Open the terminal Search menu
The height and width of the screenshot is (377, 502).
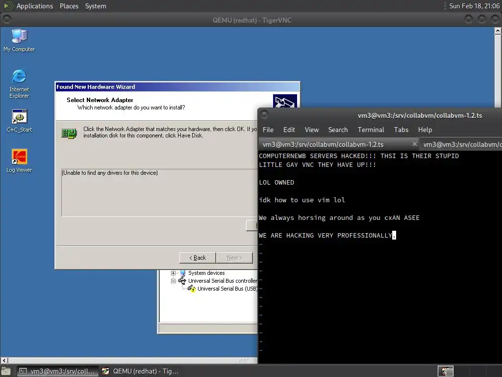pos(338,130)
